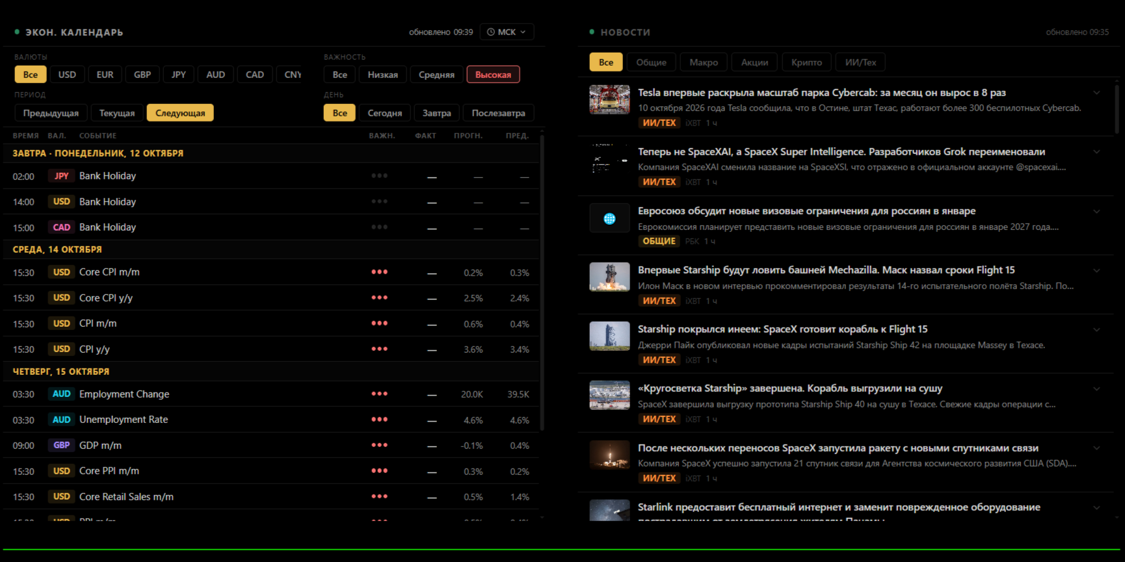
Task: Click the AUD badge of Employment Change
Action: 62,394
